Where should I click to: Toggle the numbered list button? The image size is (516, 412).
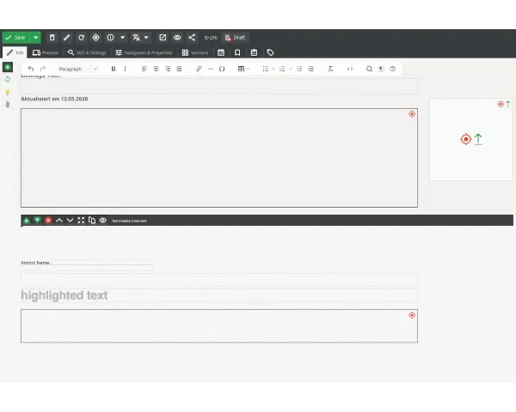[x=282, y=69]
